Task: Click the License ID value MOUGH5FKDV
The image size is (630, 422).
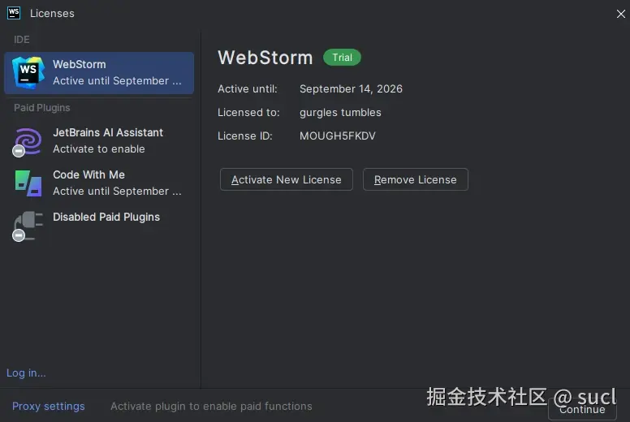Action: tap(338, 136)
